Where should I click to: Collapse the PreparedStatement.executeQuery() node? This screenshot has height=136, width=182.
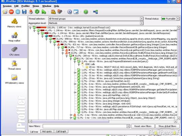point(75,61)
